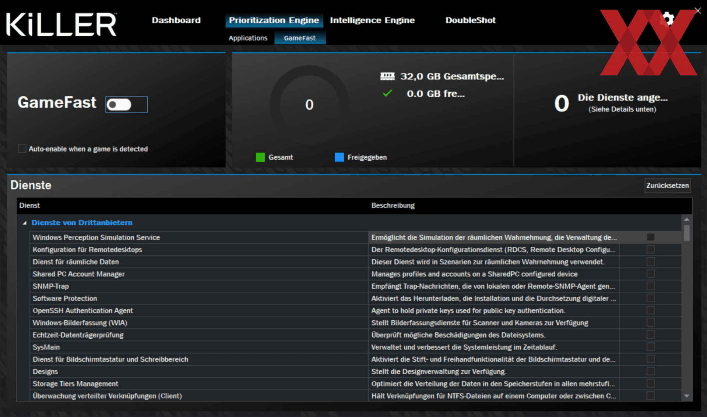Click the Zurücksetzen button
Screen dimensions: 707x417
668,185
